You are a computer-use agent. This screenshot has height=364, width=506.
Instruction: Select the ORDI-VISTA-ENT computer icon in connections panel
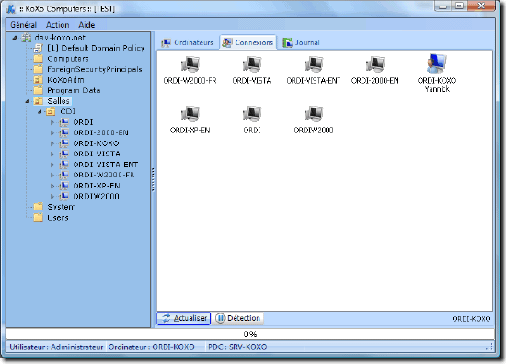(x=314, y=64)
